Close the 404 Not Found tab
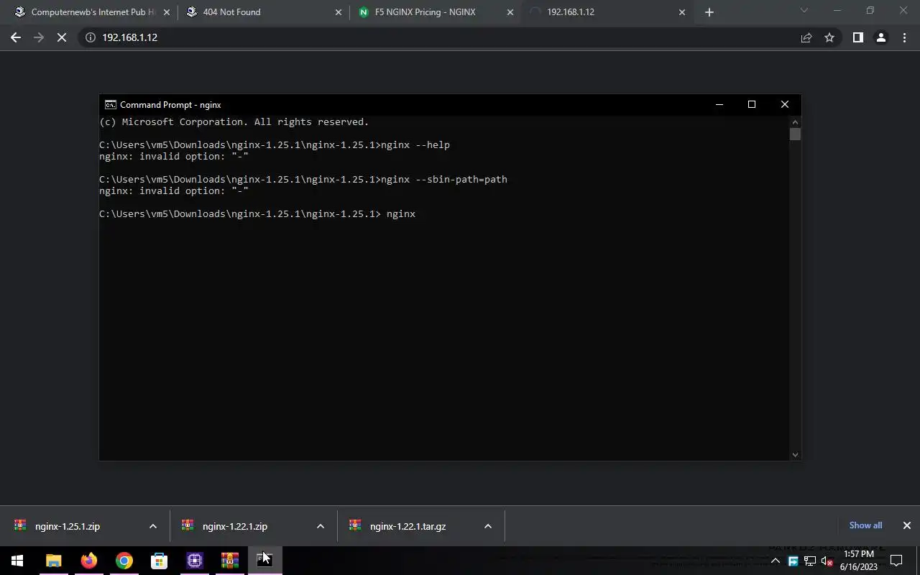The height and width of the screenshot is (575, 920). (x=339, y=12)
